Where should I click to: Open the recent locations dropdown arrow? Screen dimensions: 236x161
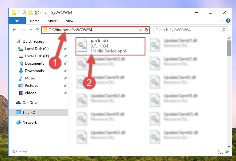[31, 30]
